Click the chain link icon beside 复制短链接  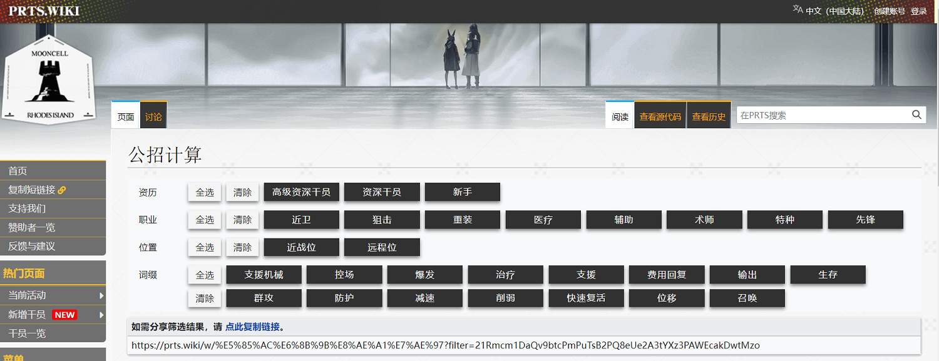pos(62,190)
